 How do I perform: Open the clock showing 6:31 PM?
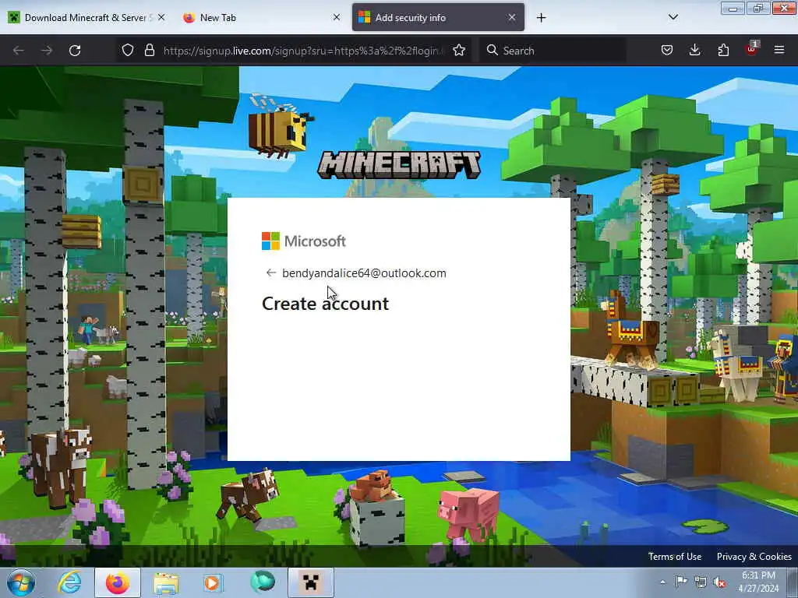coord(758,582)
